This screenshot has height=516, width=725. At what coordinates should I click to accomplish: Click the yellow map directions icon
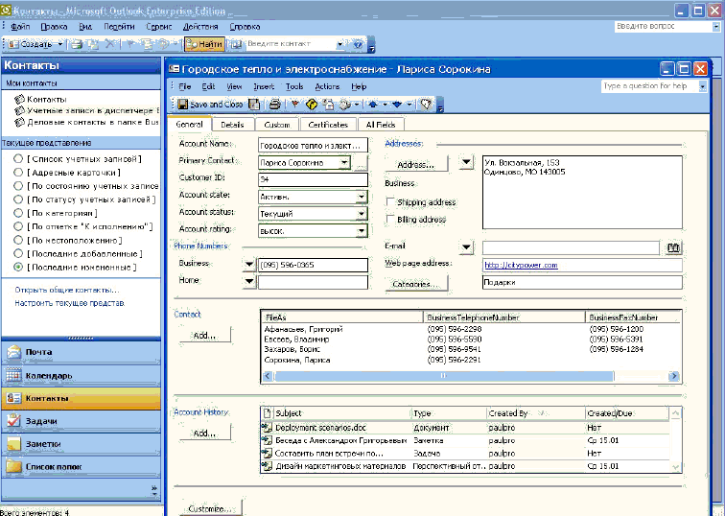(312, 105)
